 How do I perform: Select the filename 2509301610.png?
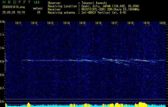[14, 7]
